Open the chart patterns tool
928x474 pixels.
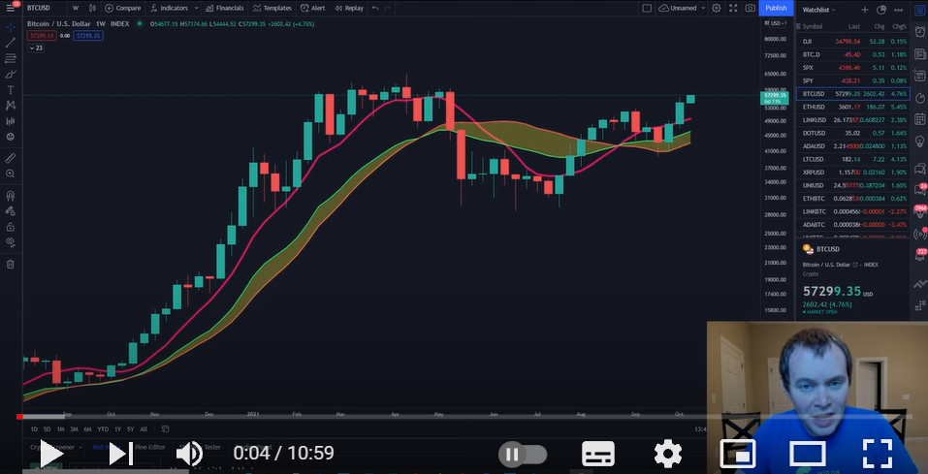click(x=10, y=106)
